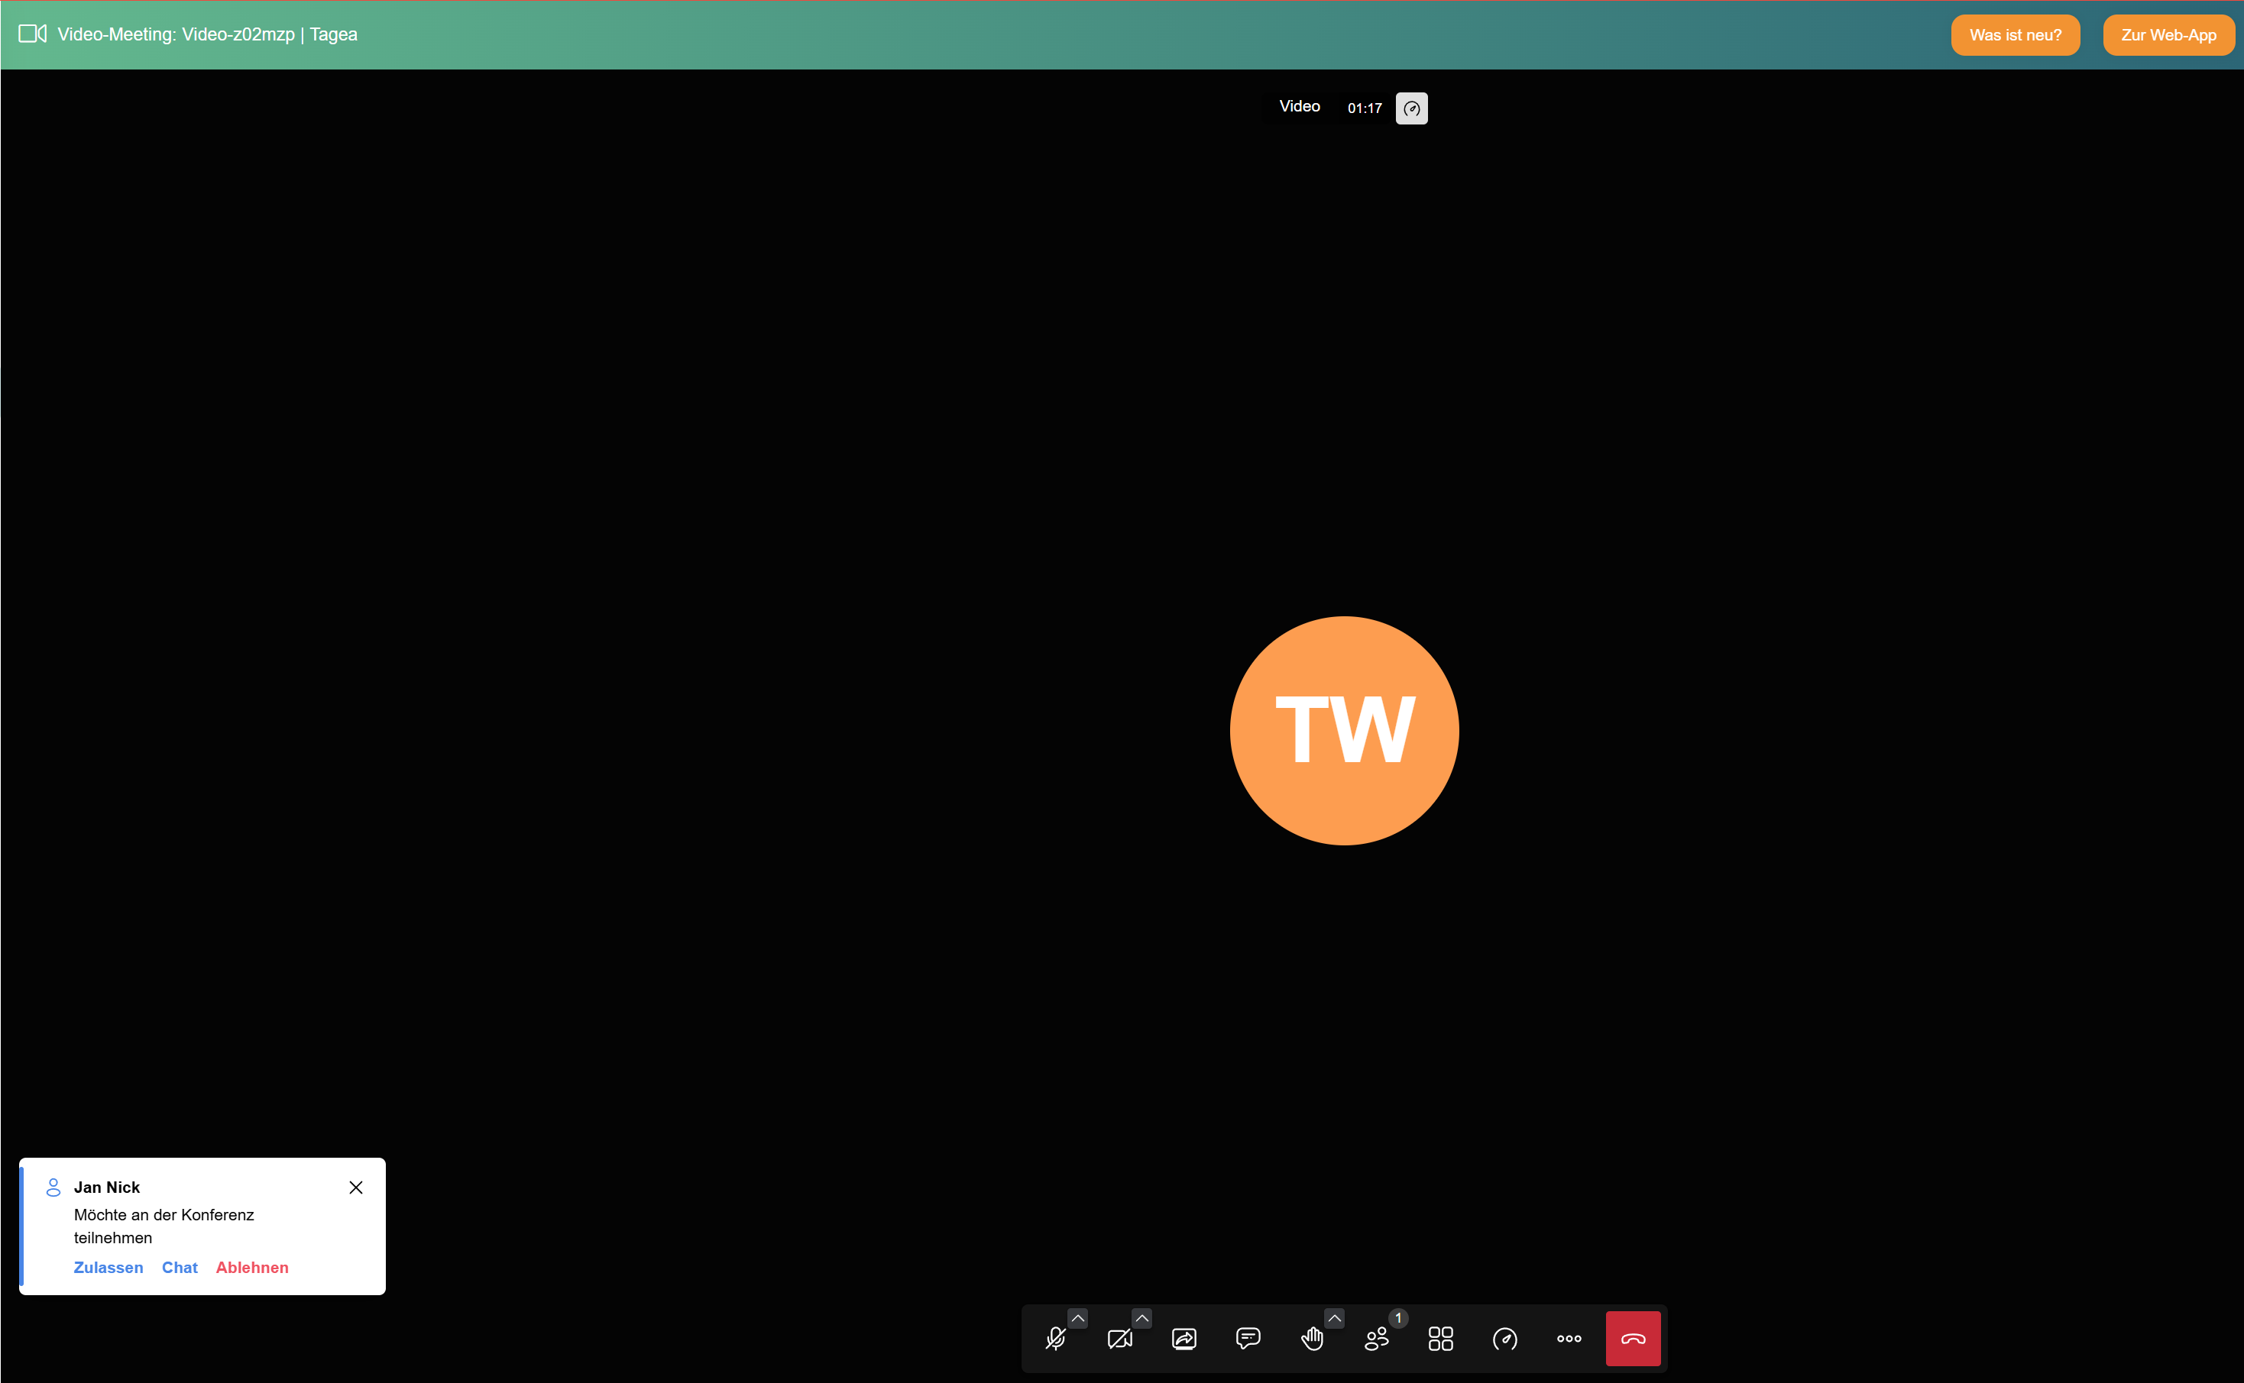The height and width of the screenshot is (1383, 2244).
Task: Expand camera options chevron
Action: pyautogui.click(x=1142, y=1318)
